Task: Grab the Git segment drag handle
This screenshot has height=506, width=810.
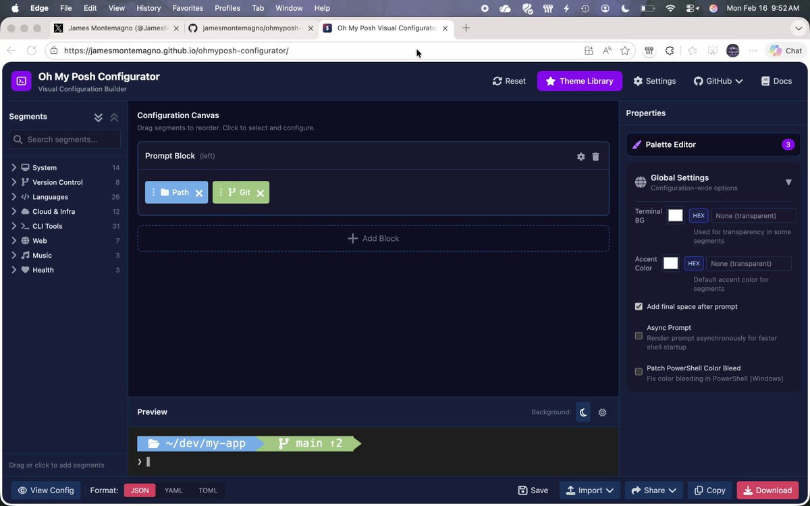Action: click(221, 192)
